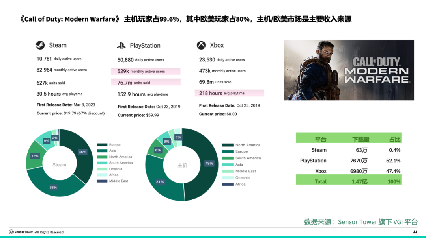Open the Call of Duty Modern Warfare cover image
This screenshot has width=426, height=238.
click(x=349, y=70)
